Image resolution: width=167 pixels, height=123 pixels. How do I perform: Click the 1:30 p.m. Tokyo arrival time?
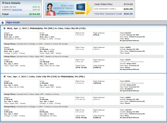(x=44, y=83)
